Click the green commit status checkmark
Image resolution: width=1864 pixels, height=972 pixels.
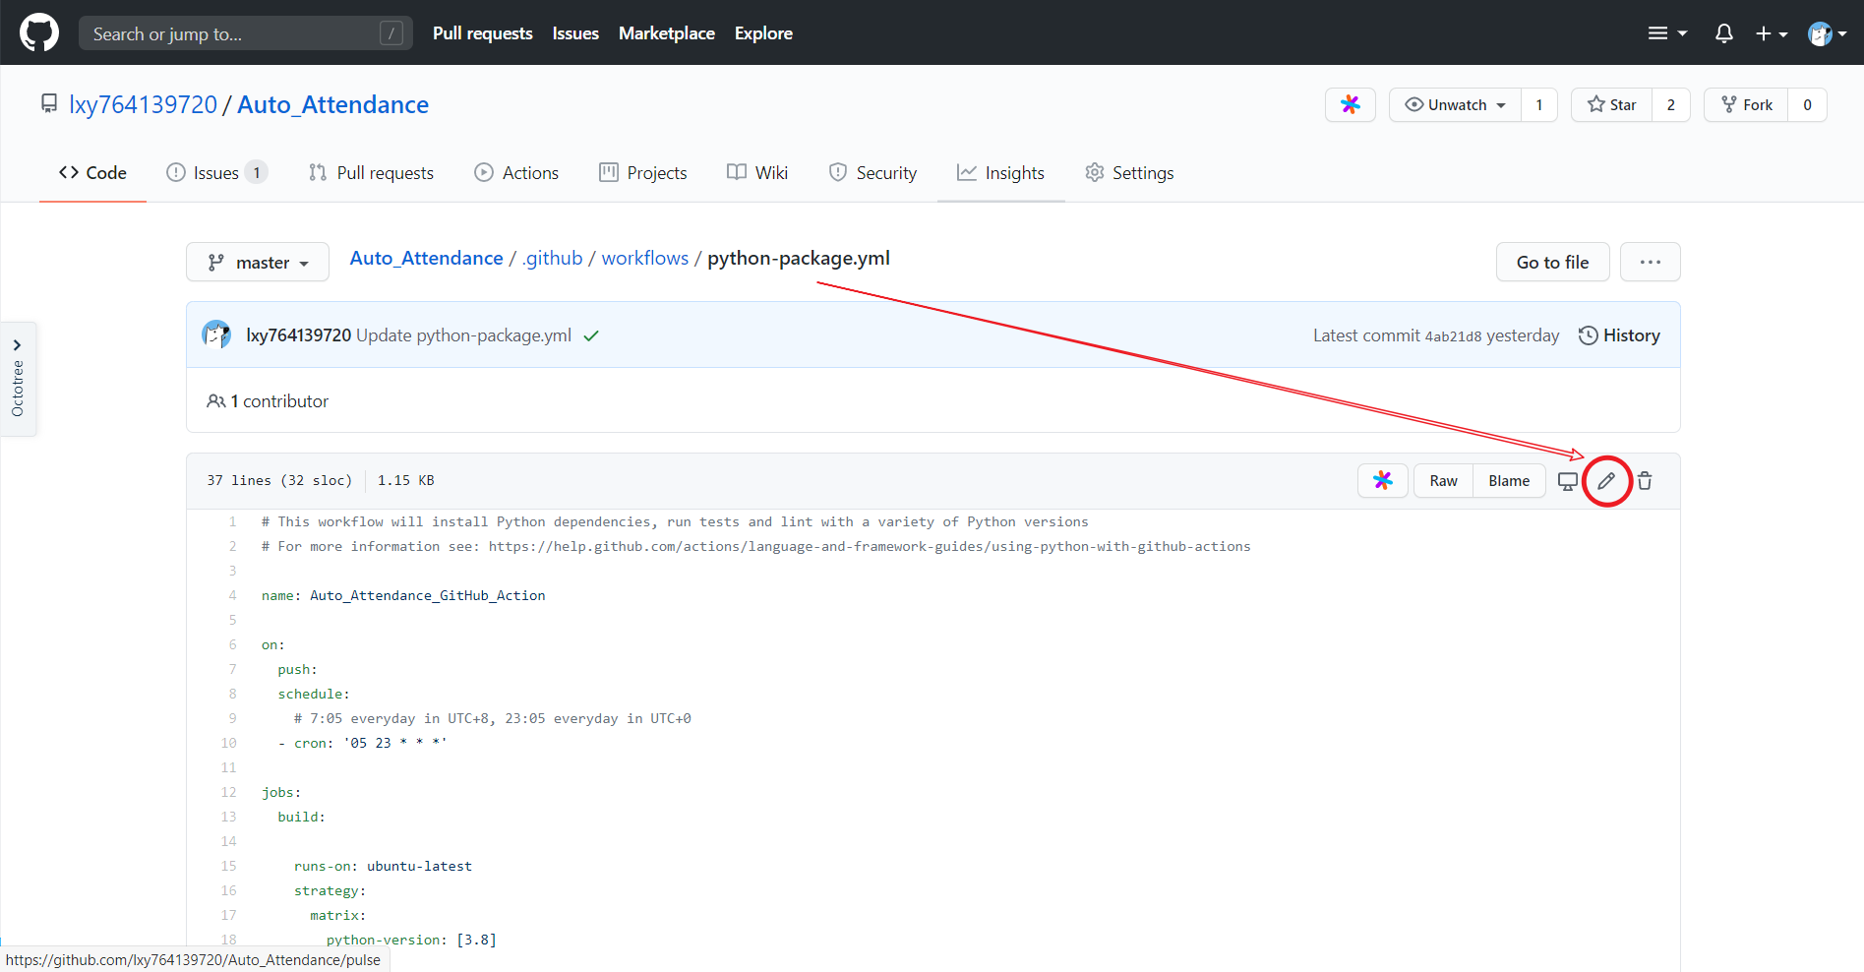coord(591,335)
